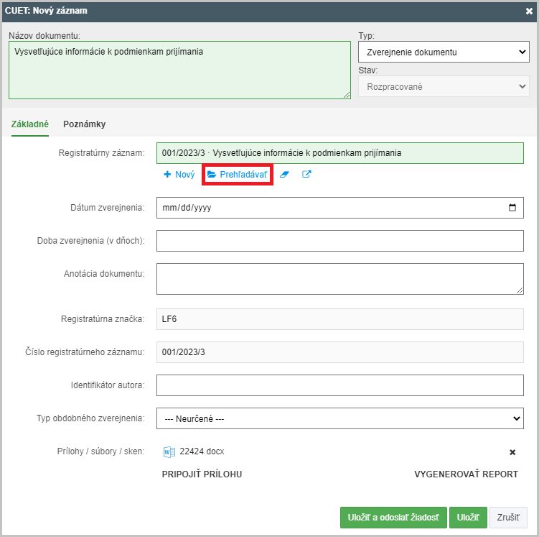The width and height of the screenshot is (539, 537).
Task: Select the Základné tab
Action: tap(30, 124)
